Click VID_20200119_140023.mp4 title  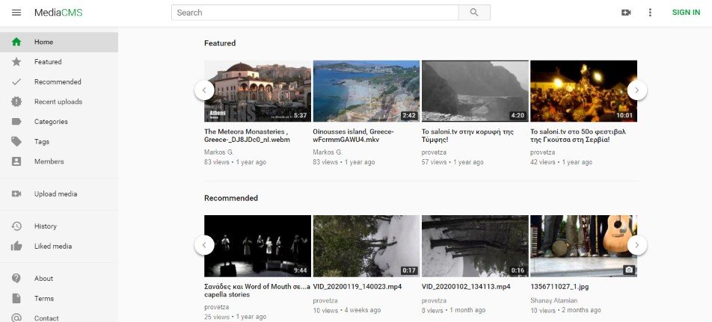click(x=357, y=287)
